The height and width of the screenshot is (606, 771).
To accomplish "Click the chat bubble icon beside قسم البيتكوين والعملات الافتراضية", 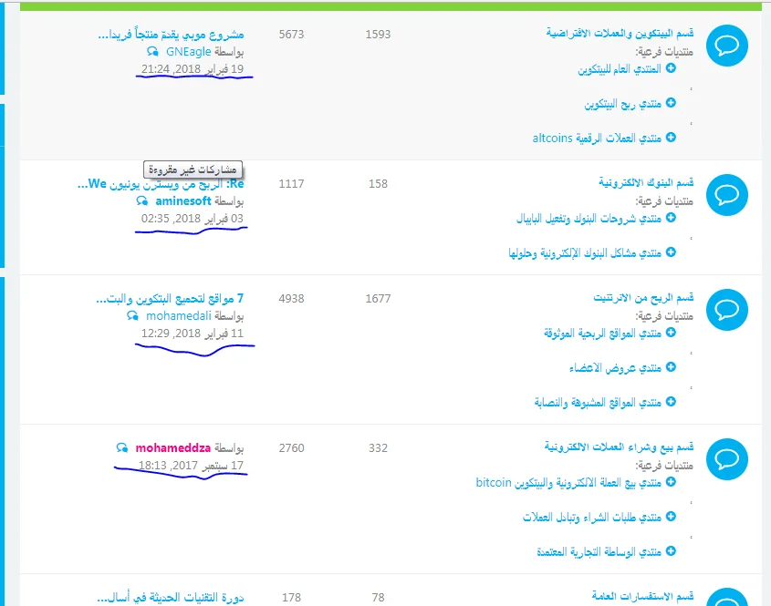I will click(x=727, y=45).
